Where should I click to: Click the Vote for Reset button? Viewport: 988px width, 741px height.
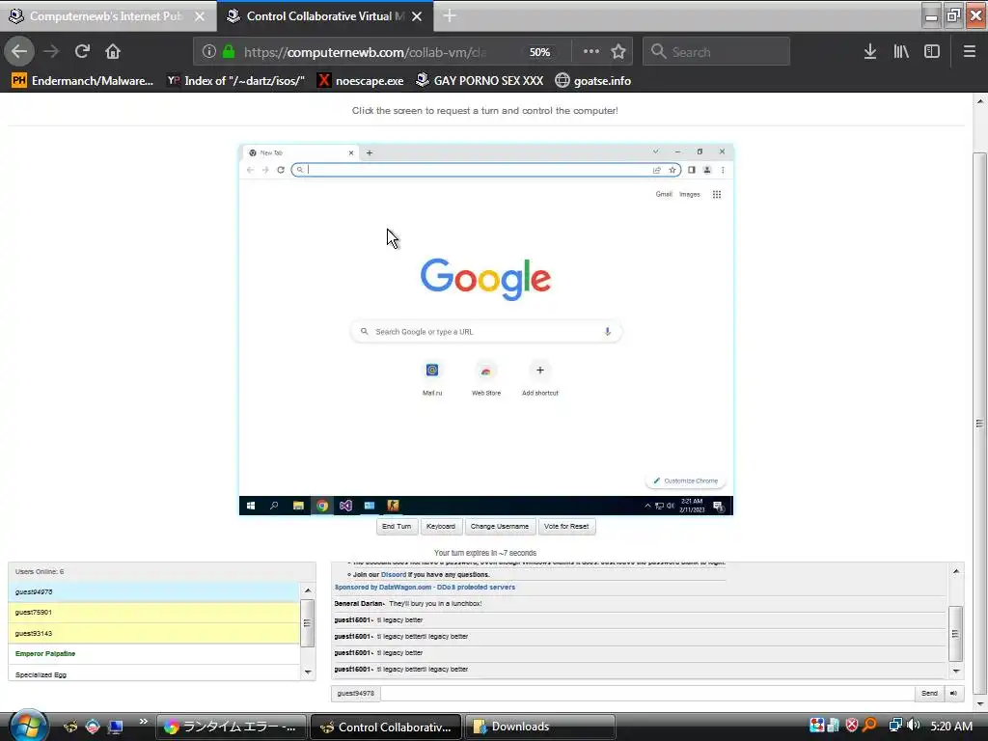pyautogui.click(x=565, y=526)
